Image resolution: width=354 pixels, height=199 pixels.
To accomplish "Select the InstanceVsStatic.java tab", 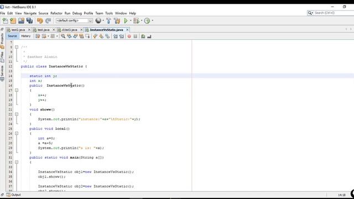I will pyautogui.click(x=106, y=30).
